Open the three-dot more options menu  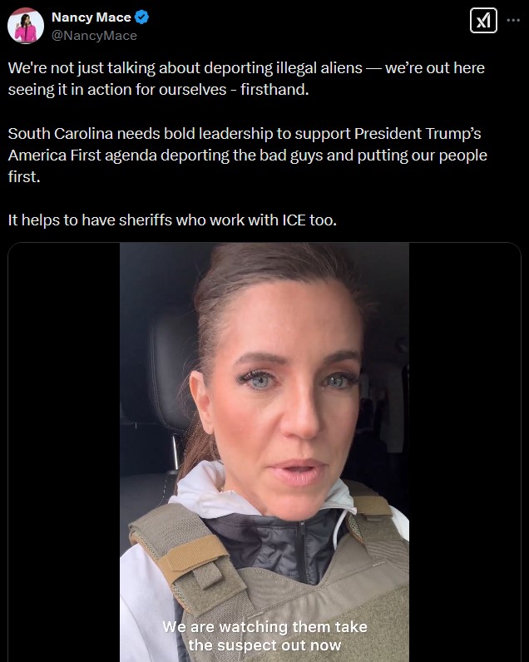[x=513, y=20]
